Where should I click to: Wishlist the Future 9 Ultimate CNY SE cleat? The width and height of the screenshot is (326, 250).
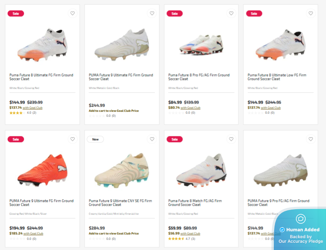click(x=152, y=139)
